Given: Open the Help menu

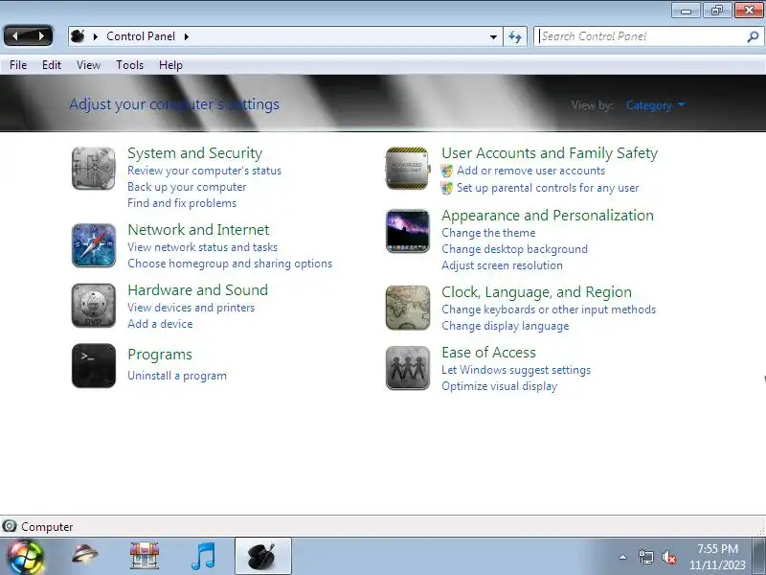Looking at the screenshot, I should pos(170,65).
